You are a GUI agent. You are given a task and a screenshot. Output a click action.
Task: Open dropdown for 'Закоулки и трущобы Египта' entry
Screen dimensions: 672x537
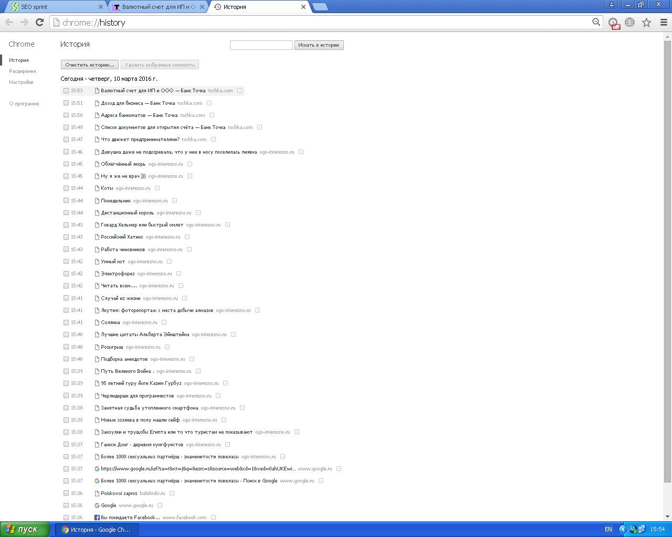click(297, 432)
